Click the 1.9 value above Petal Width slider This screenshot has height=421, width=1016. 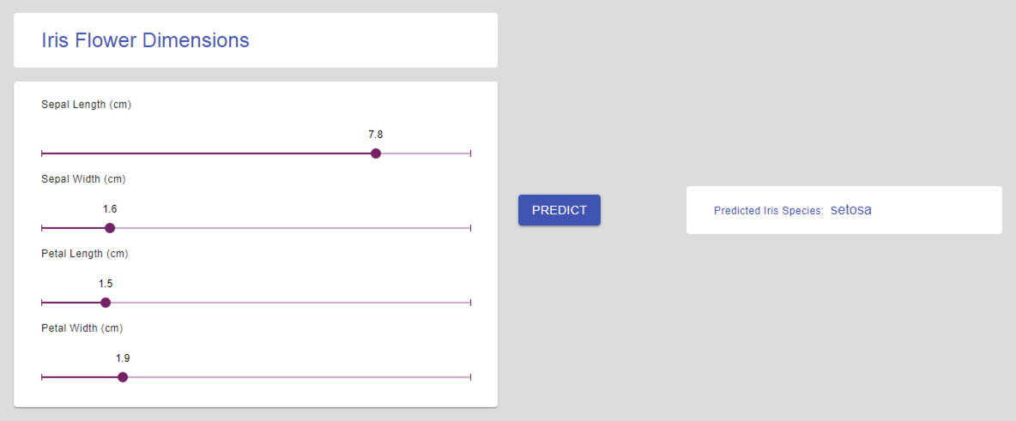click(x=123, y=358)
